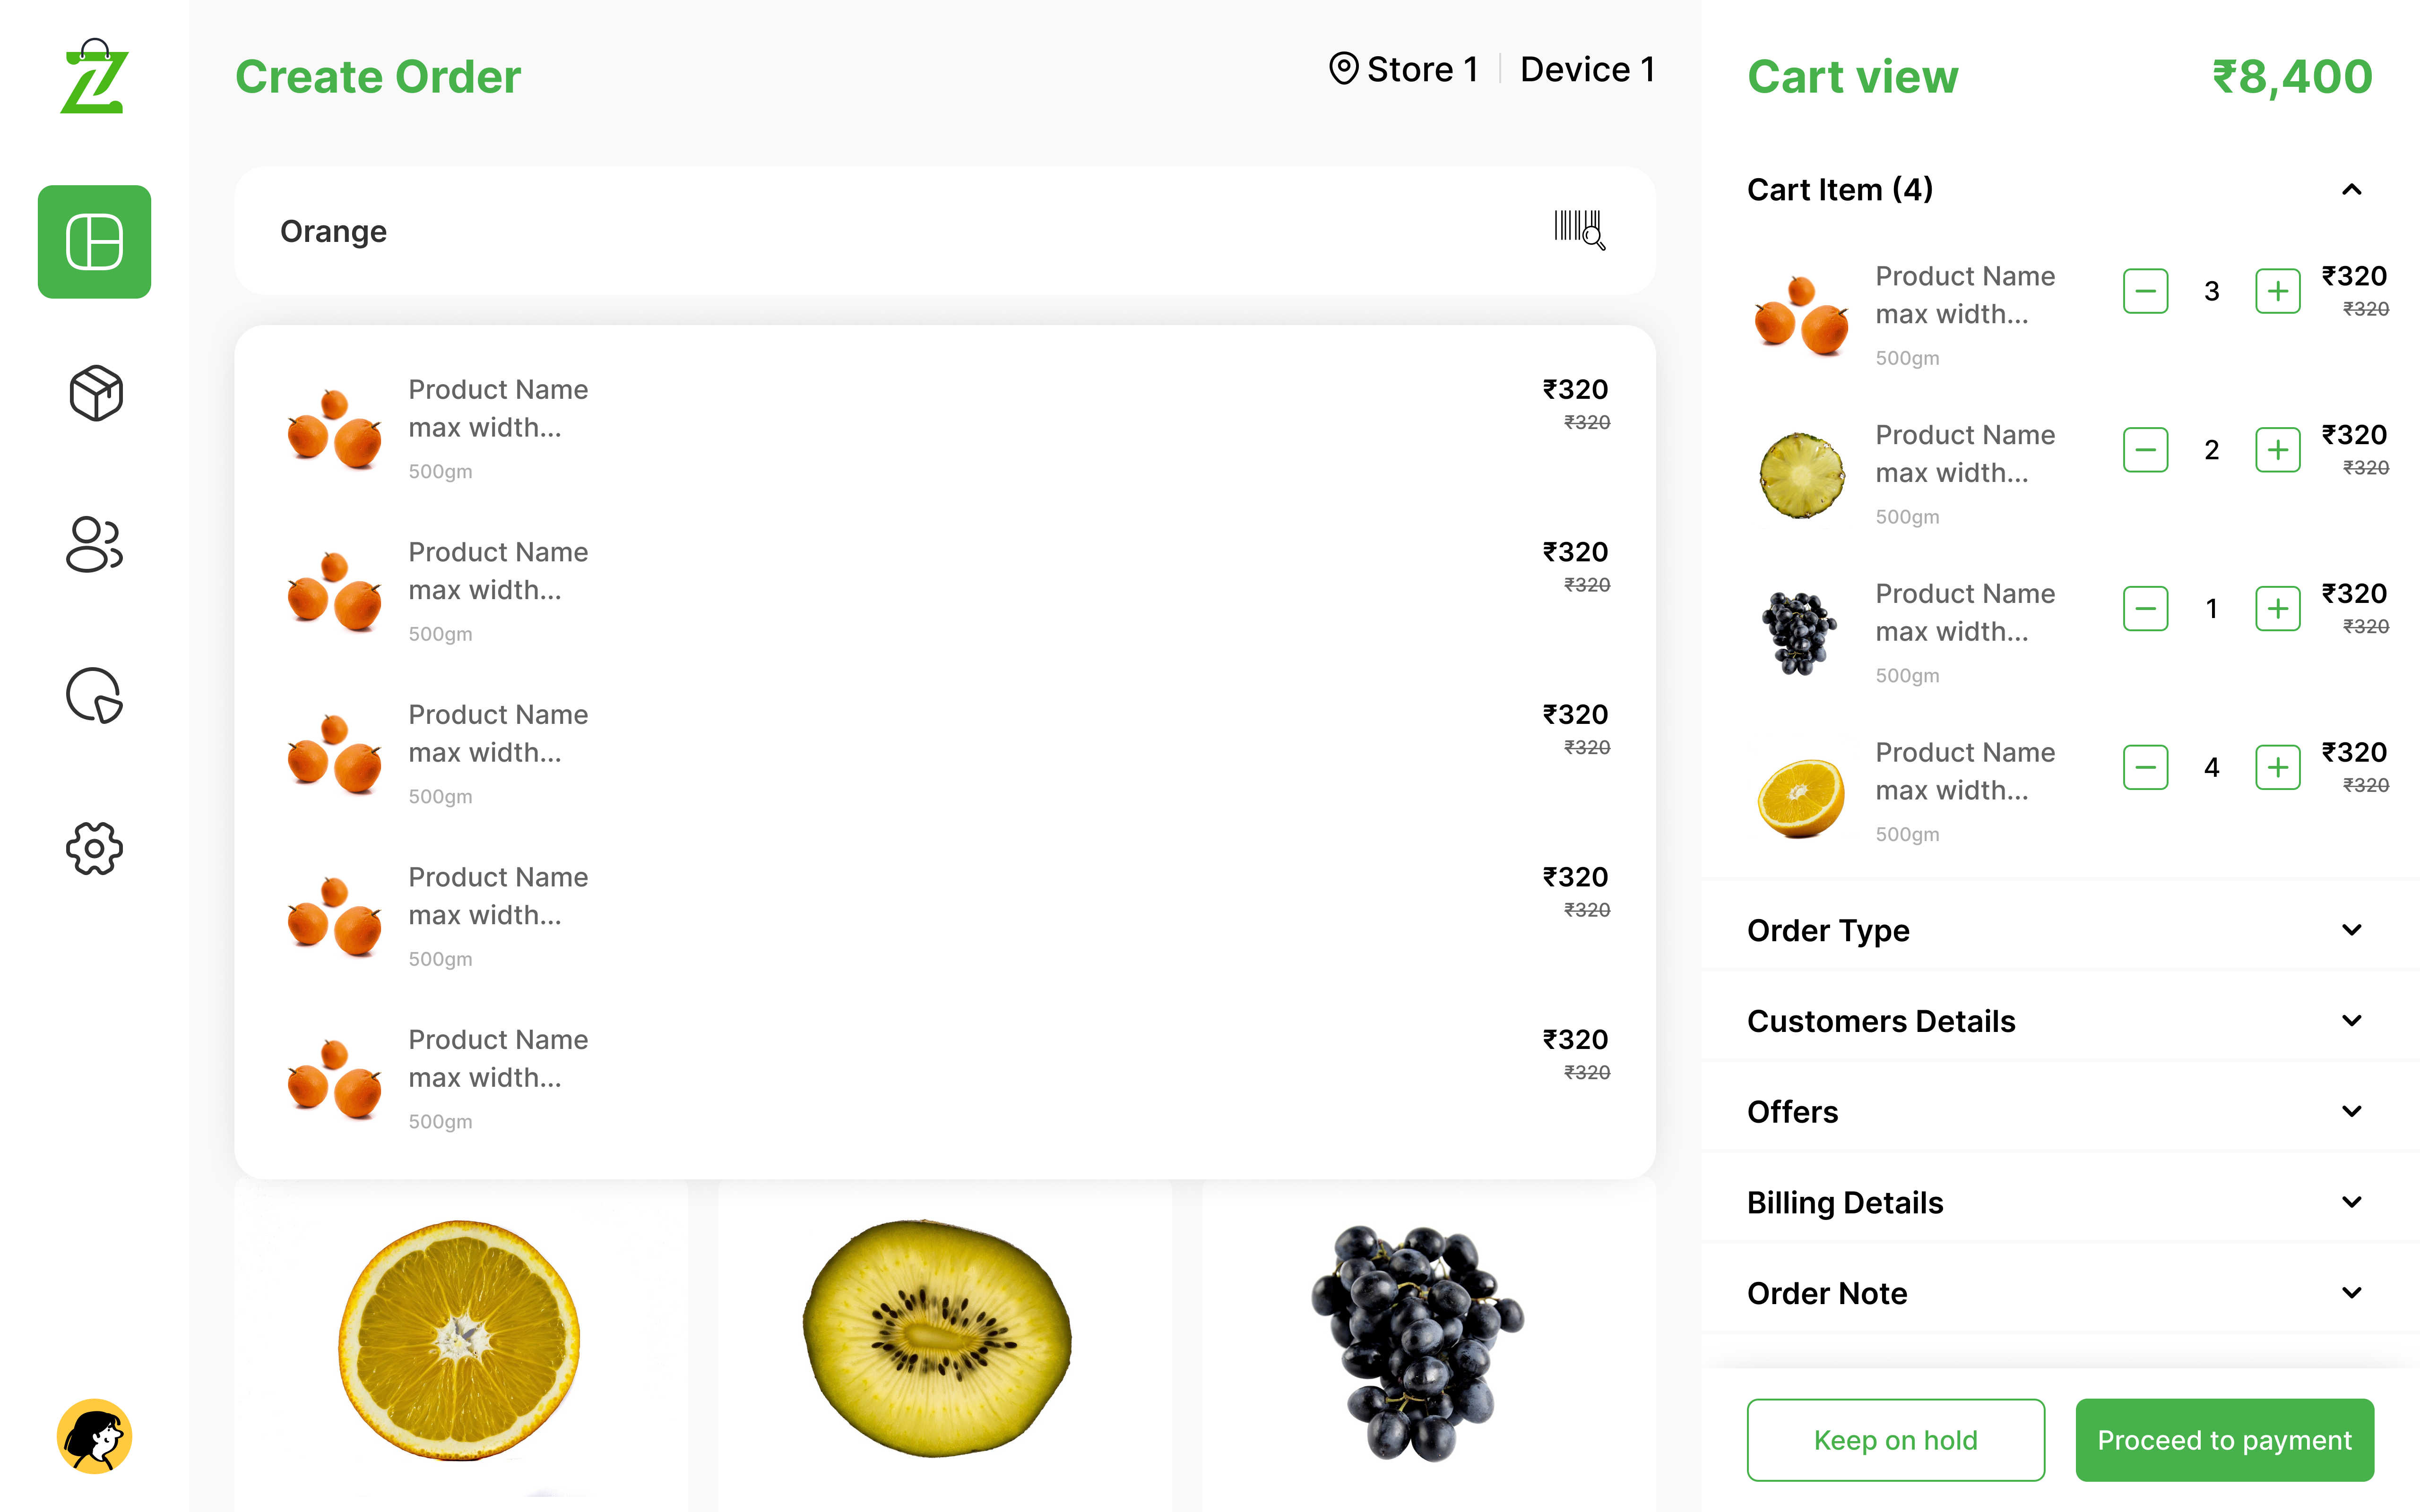Click Keep on hold button

[1895, 1440]
